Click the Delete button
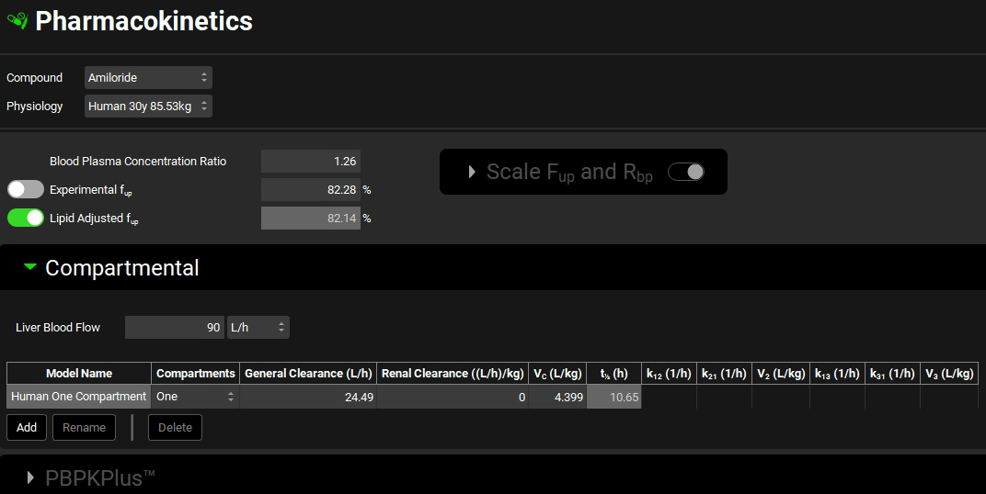 [175, 427]
